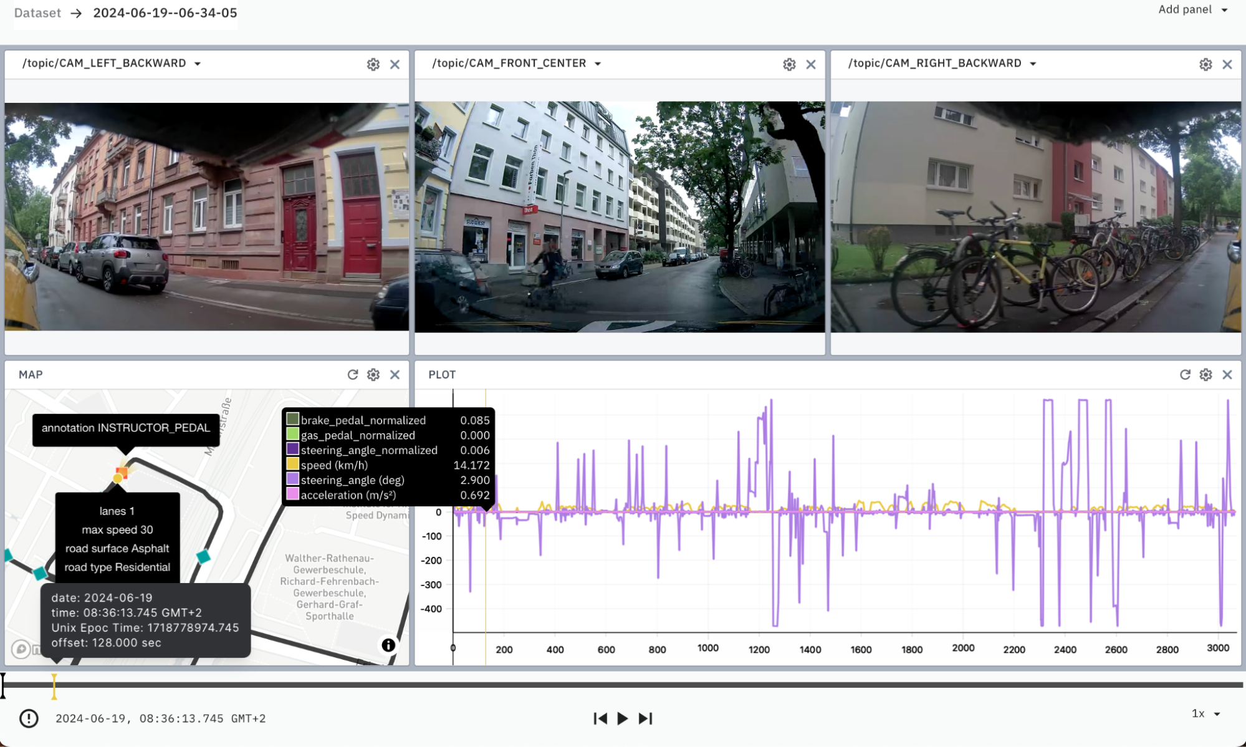Open the 1x playback speed dropdown
1246x747 pixels.
point(1205,713)
